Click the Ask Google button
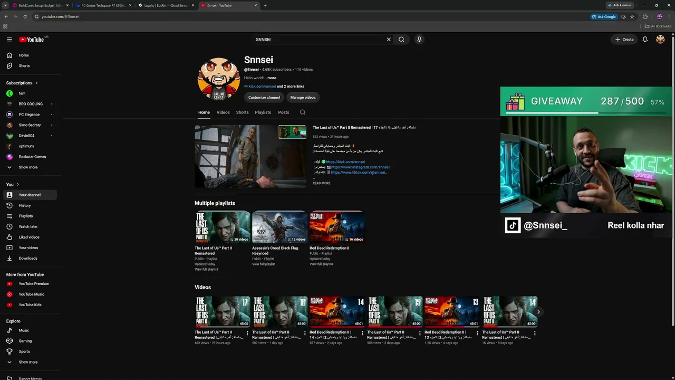The width and height of the screenshot is (675, 380). pyautogui.click(x=604, y=16)
